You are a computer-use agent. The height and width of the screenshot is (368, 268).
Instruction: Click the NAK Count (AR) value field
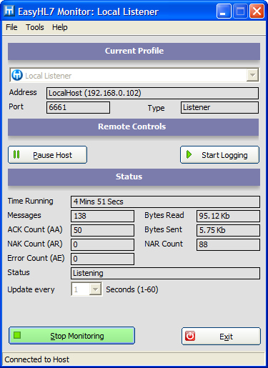[x=102, y=244]
